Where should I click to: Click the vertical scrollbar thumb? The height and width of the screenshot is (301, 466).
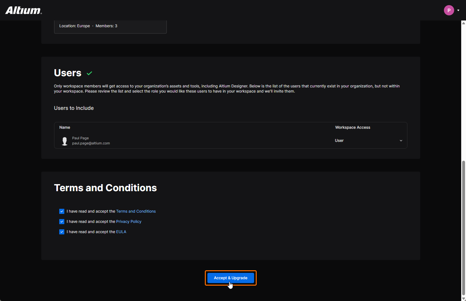[463, 228]
